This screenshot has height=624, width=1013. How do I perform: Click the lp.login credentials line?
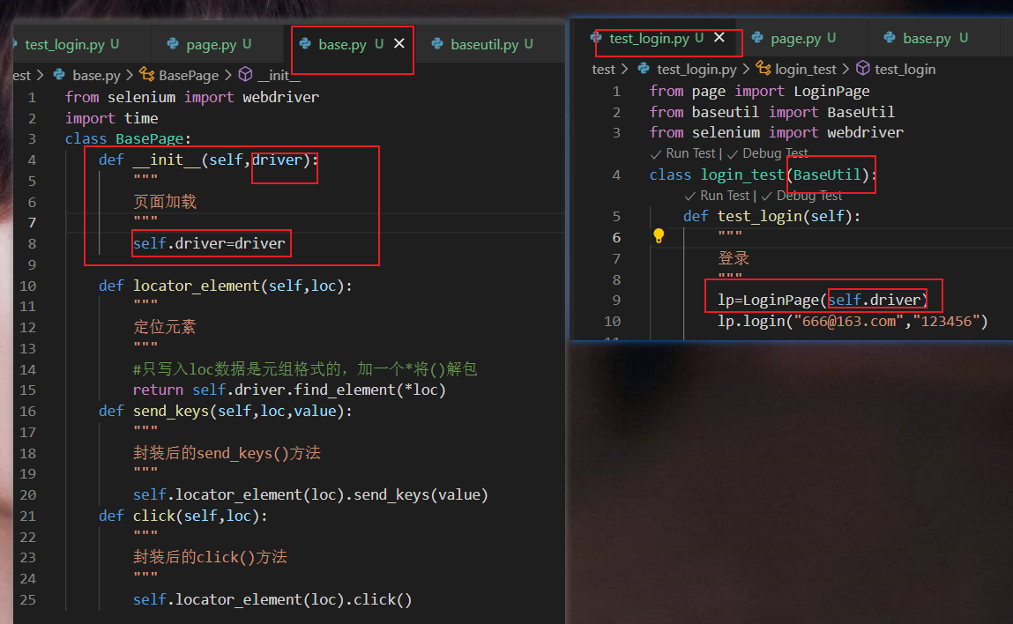tap(853, 321)
